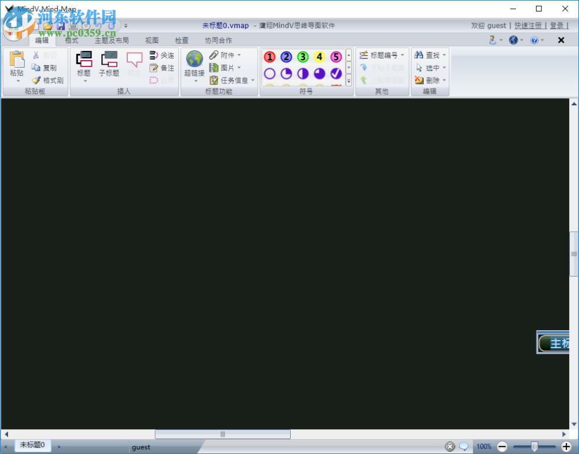
Task: Toggle the 标题编号 topic numbering
Action: pyautogui.click(x=383, y=55)
